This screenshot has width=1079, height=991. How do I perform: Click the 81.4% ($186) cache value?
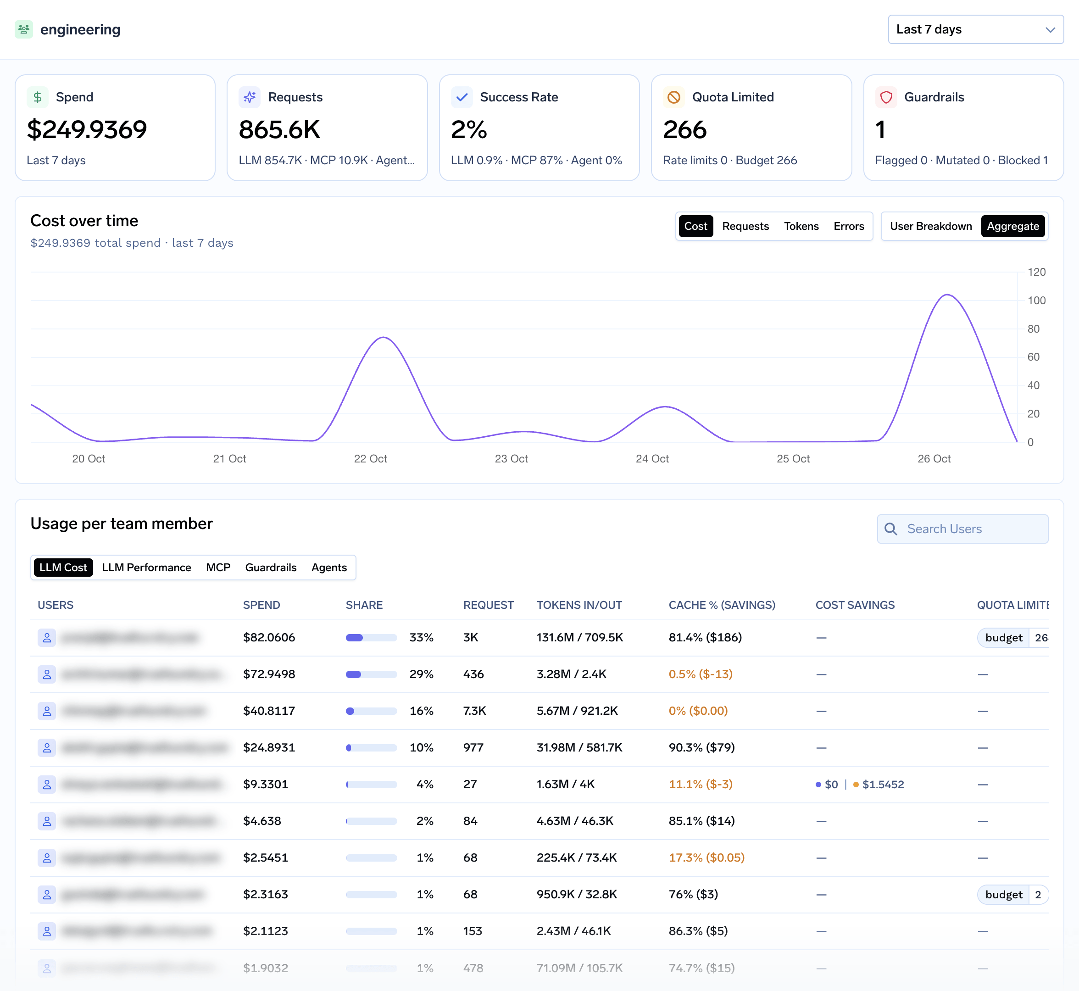tap(705, 638)
